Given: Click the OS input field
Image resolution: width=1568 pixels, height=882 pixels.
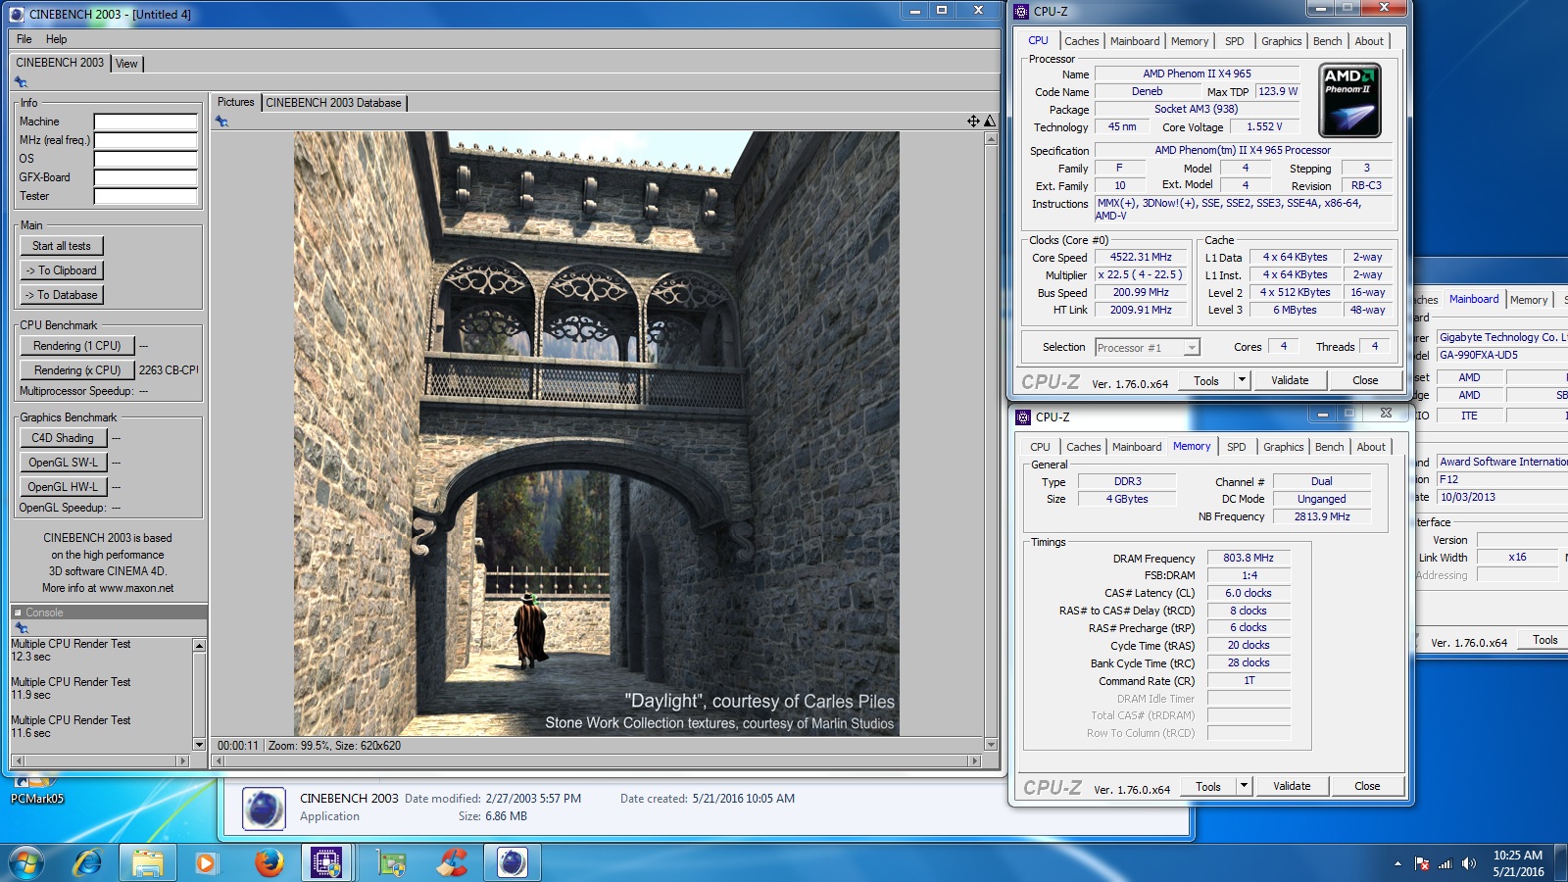Looking at the screenshot, I should pos(146,160).
